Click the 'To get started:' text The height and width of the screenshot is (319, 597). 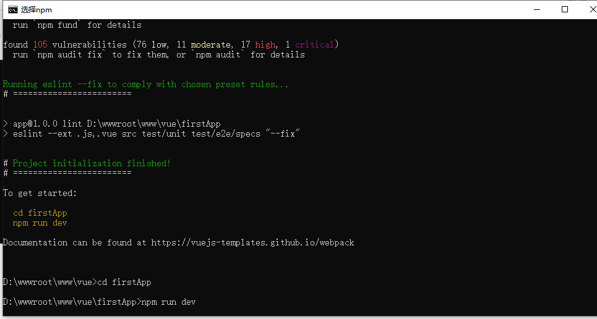[40, 193]
